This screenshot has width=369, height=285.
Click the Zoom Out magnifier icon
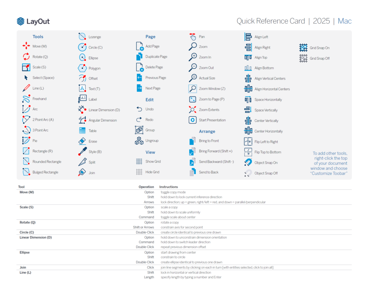point(192,68)
